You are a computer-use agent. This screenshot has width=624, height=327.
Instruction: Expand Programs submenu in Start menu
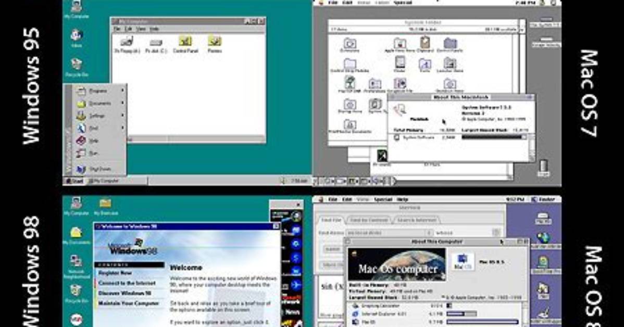coord(100,91)
